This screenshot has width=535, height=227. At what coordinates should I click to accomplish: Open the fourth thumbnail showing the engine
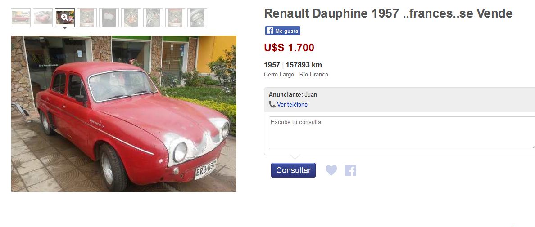[87, 18]
